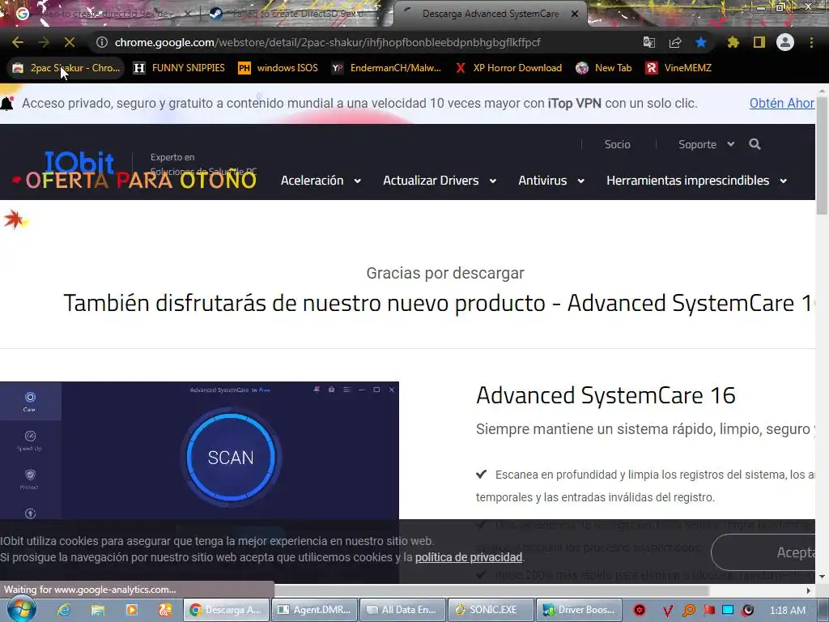Click the Advanced SystemCare 16 heading

coord(606,395)
